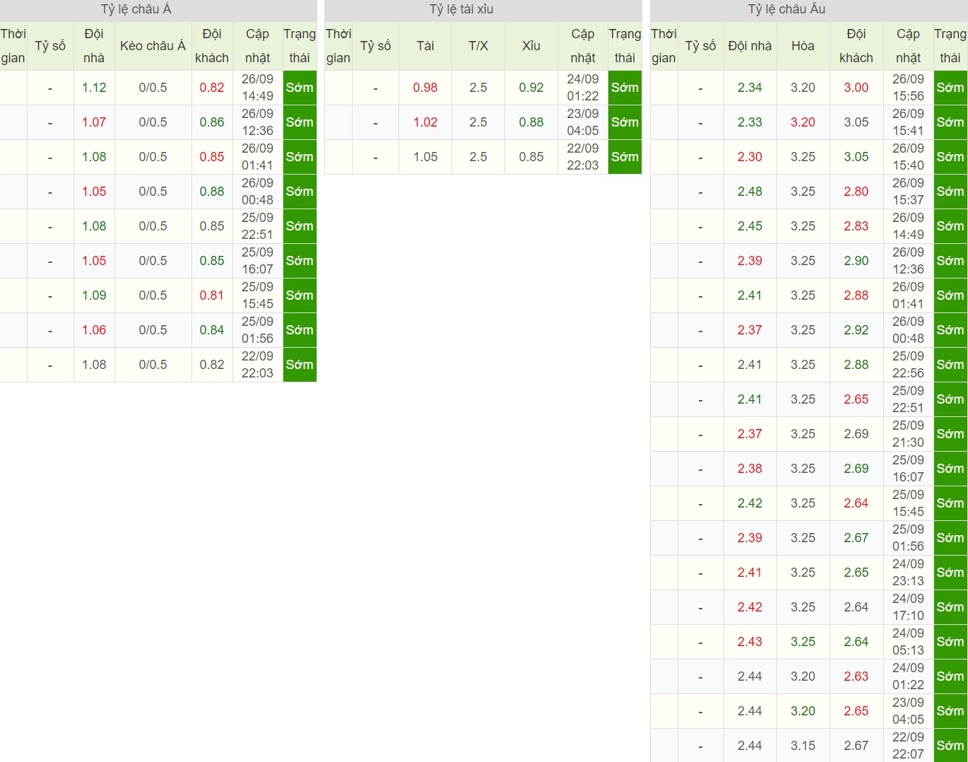968x762 pixels.
Task: Click the away odds value 0.81
Action: coord(212,295)
